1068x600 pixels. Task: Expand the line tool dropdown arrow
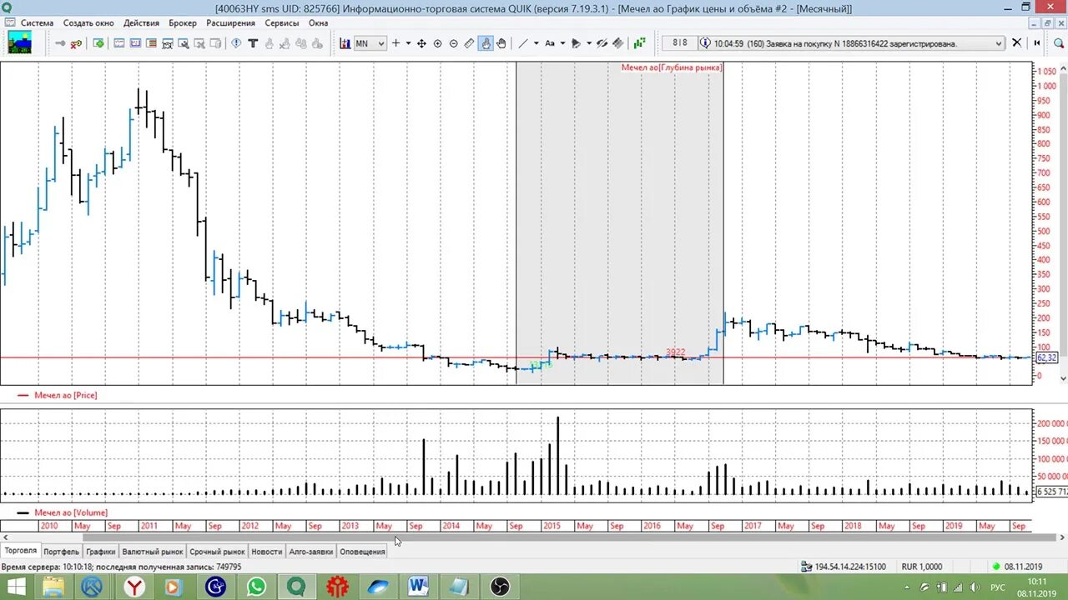536,43
